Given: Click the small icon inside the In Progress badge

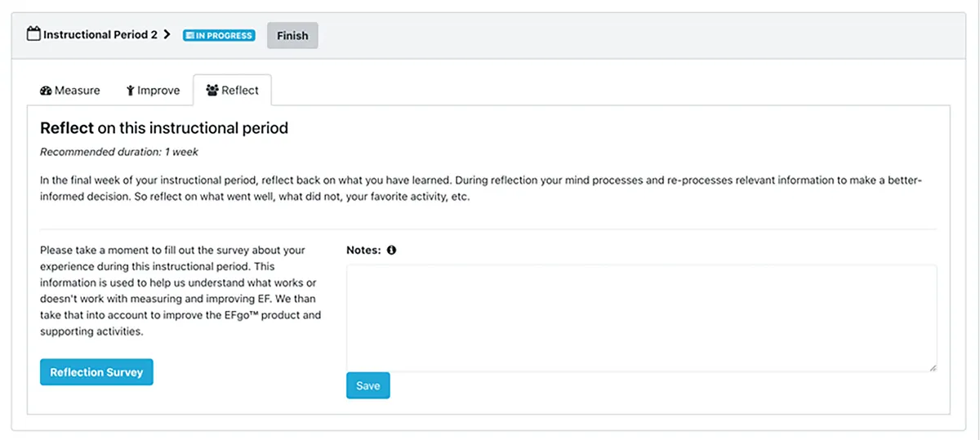Looking at the screenshot, I should point(189,36).
